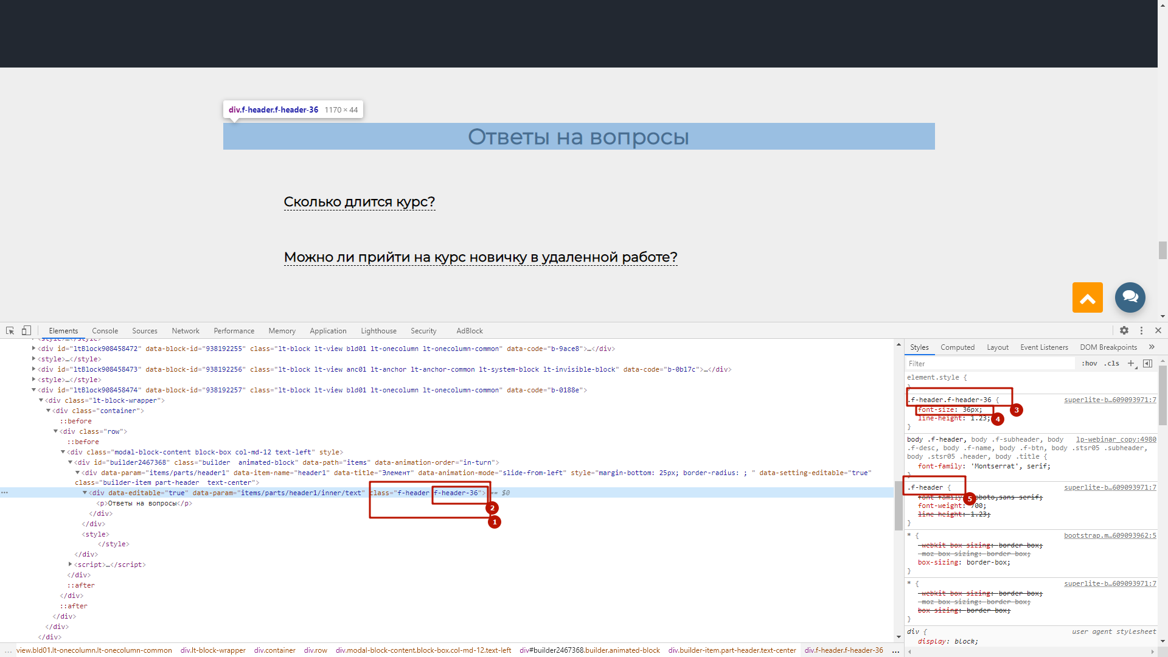Click the Elements tree scroll-down arrow

click(x=899, y=637)
